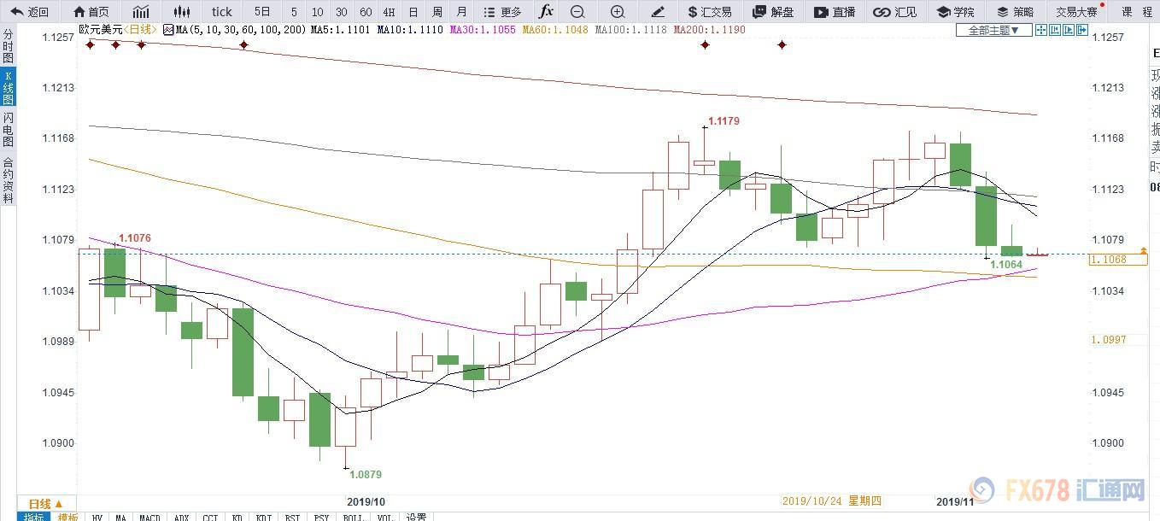The height and width of the screenshot is (521, 1160).
Task: Select the 指标 bottom tab
Action: coord(36,517)
